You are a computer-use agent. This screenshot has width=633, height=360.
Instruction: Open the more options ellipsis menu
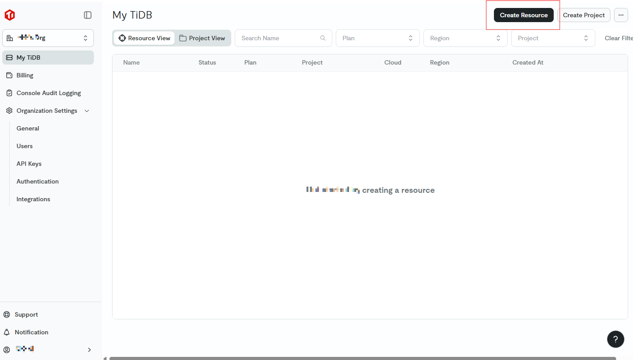[621, 15]
